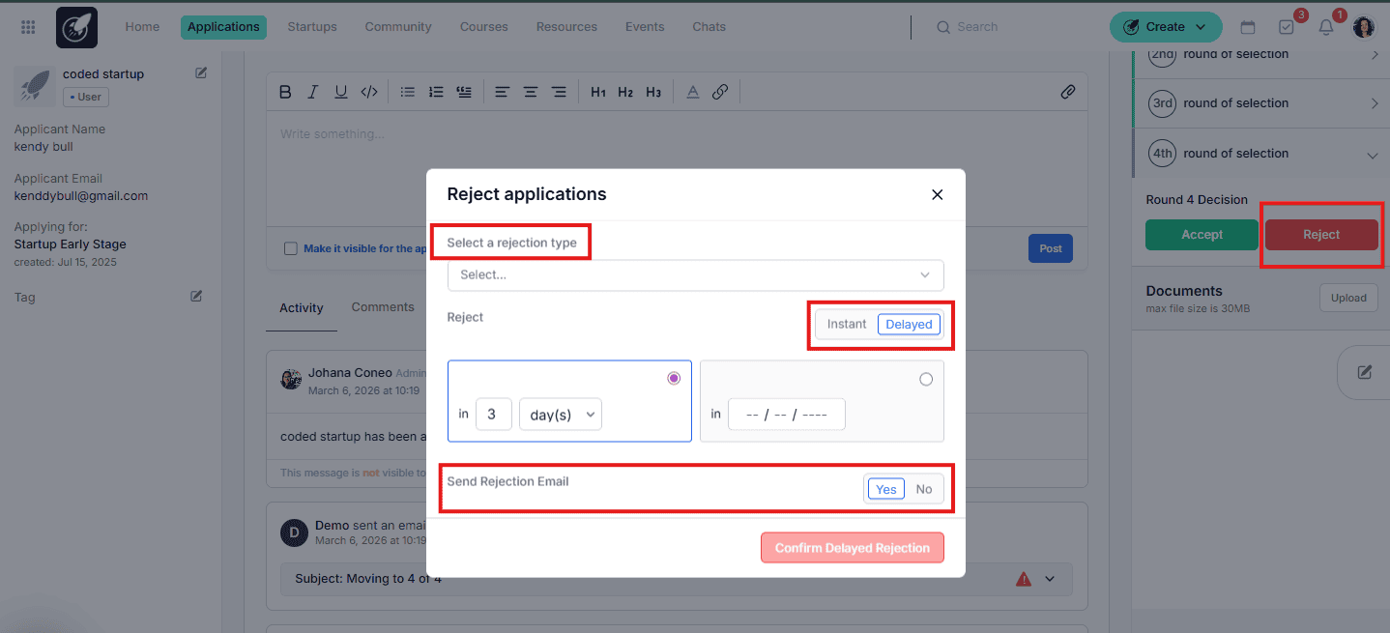
Task: Click the apps grid icon
Action: [28, 27]
